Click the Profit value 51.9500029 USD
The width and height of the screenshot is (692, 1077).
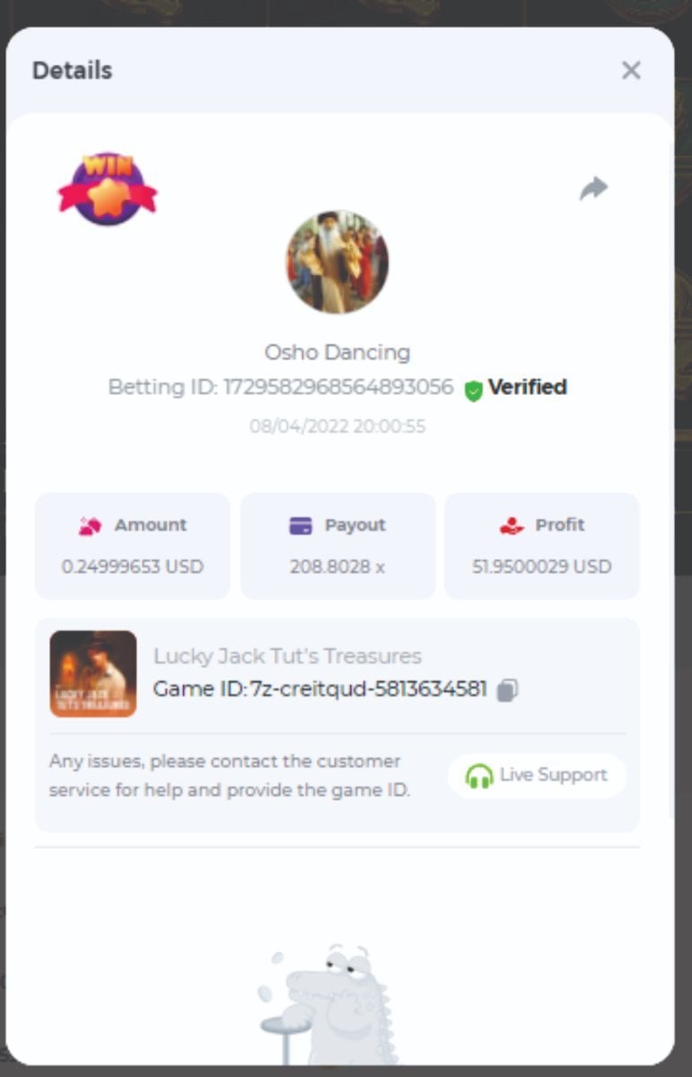(542, 566)
